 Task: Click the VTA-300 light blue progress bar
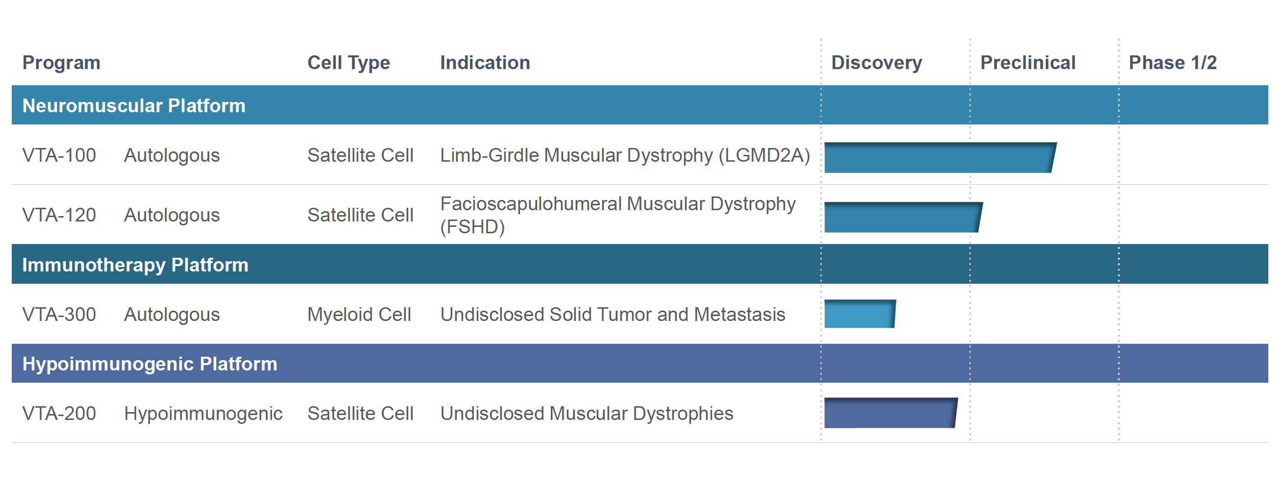pos(859,314)
